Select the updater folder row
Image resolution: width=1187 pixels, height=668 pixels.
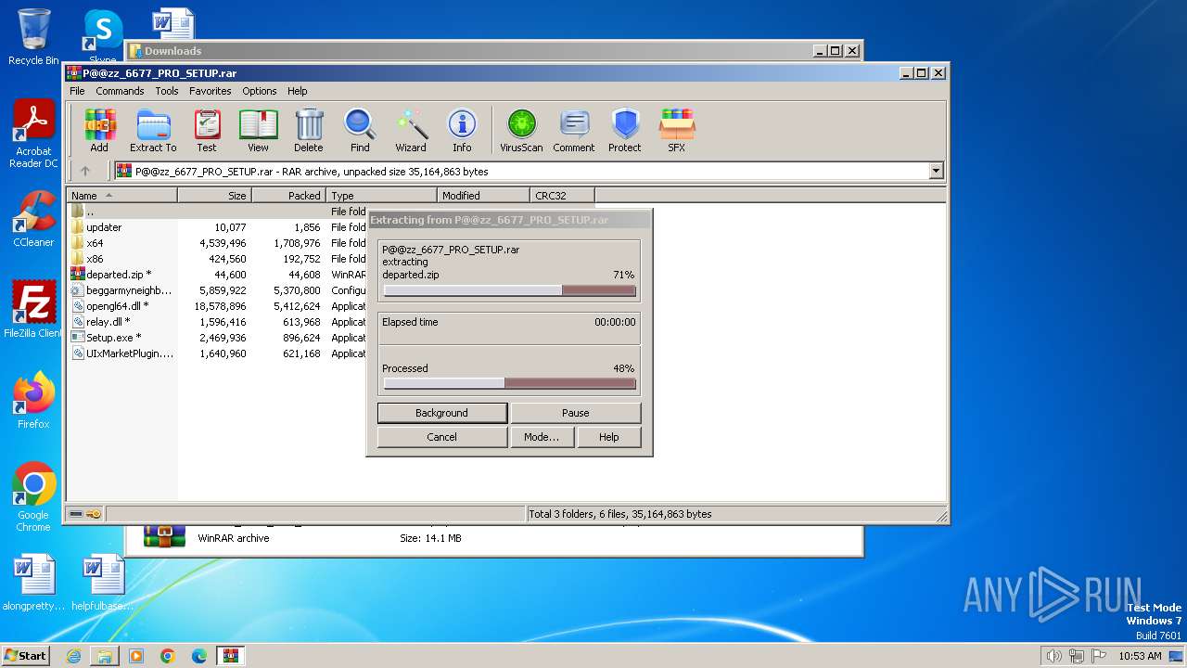point(218,227)
